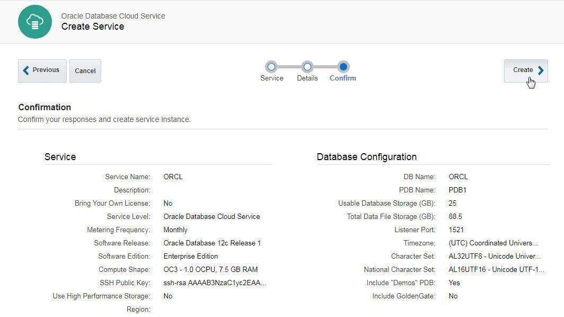Viewport: 564px width, 317px height.
Task: Click the Bring Your Own License value 'No'
Action: [168, 204]
